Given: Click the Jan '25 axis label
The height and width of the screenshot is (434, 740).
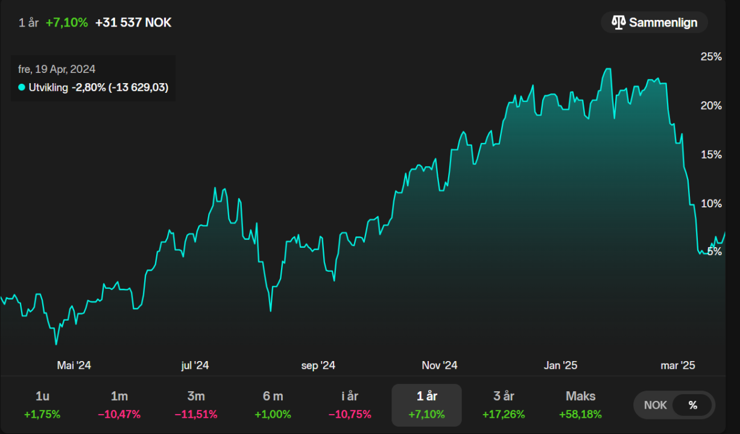Looking at the screenshot, I should pyautogui.click(x=561, y=365).
